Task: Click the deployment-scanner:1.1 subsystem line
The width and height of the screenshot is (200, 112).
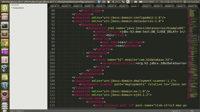Action: point(124,81)
